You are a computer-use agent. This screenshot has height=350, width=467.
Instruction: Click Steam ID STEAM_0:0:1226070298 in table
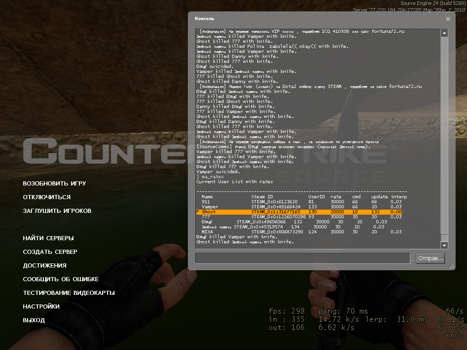pos(279,217)
